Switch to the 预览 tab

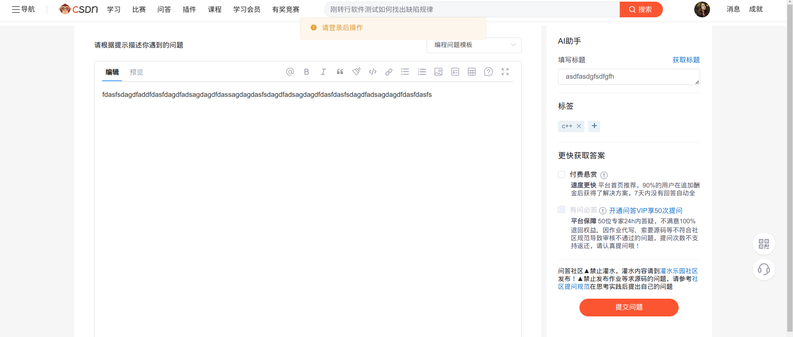(136, 72)
